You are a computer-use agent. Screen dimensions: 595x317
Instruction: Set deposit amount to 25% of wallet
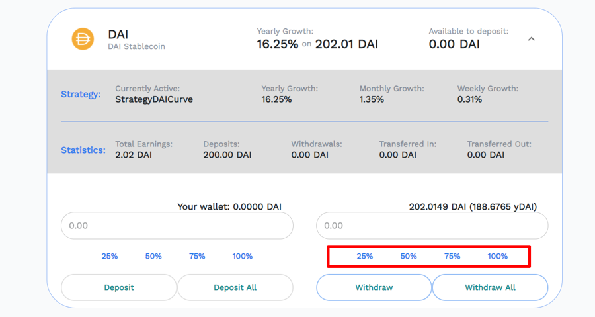[110, 256]
